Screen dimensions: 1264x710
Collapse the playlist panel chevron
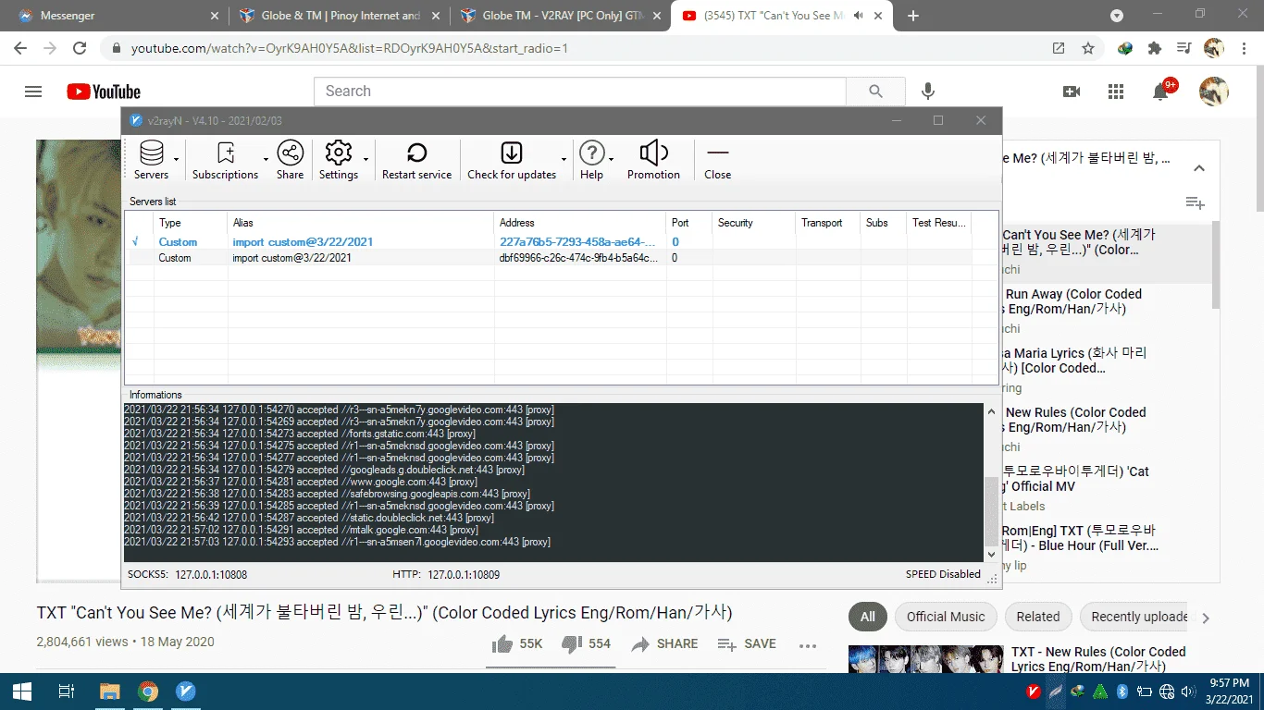[1199, 168]
